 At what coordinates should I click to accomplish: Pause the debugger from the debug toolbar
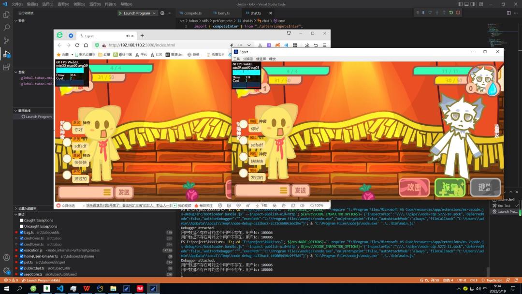click(423, 13)
